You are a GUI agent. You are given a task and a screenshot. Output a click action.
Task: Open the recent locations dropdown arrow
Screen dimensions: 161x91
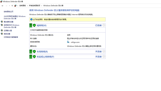pos(10,6)
